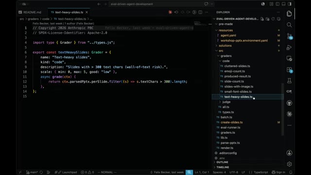Click the problems errors and warnings count

pyautogui.click(x=87, y=172)
